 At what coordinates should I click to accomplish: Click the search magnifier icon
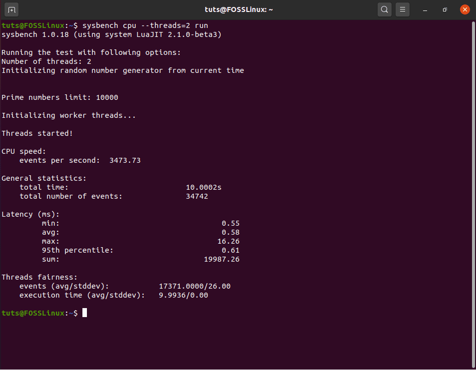pyautogui.click(x=384, y=9)
